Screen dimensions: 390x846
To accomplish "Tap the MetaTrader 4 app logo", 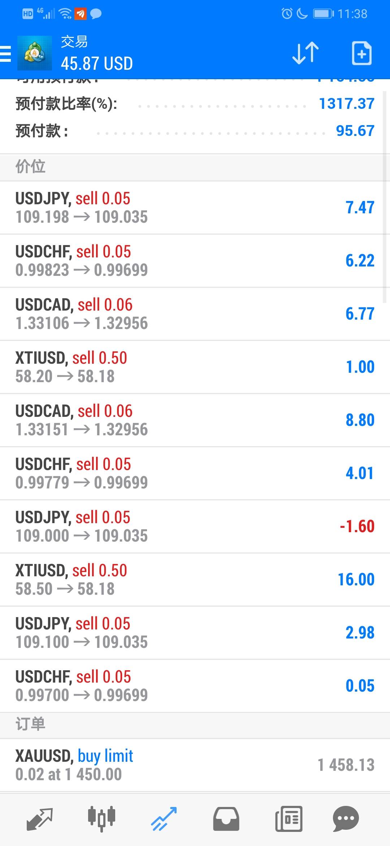I will [x=34, y=54].
